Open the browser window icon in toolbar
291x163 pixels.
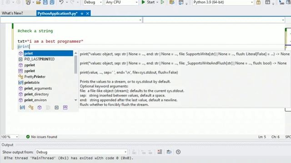click(x=181, y=2)
